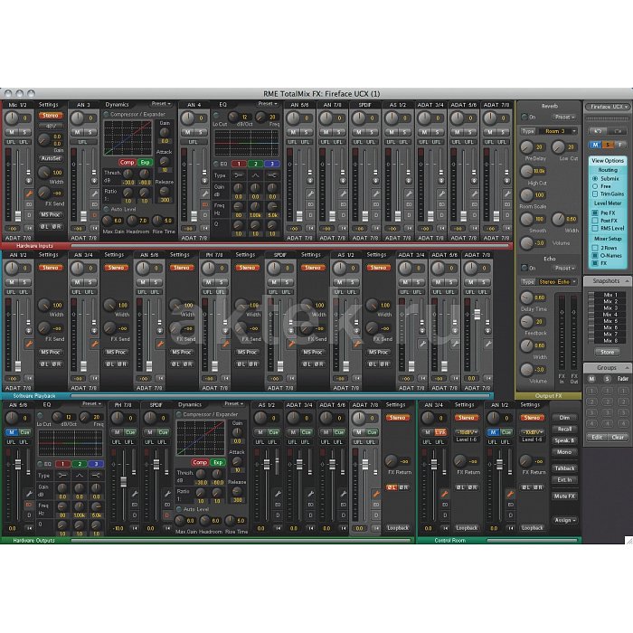Click the Exp indicator in AN 3 Dynamics
This screenshot has height=633, width=633.
tap(145, 162)
